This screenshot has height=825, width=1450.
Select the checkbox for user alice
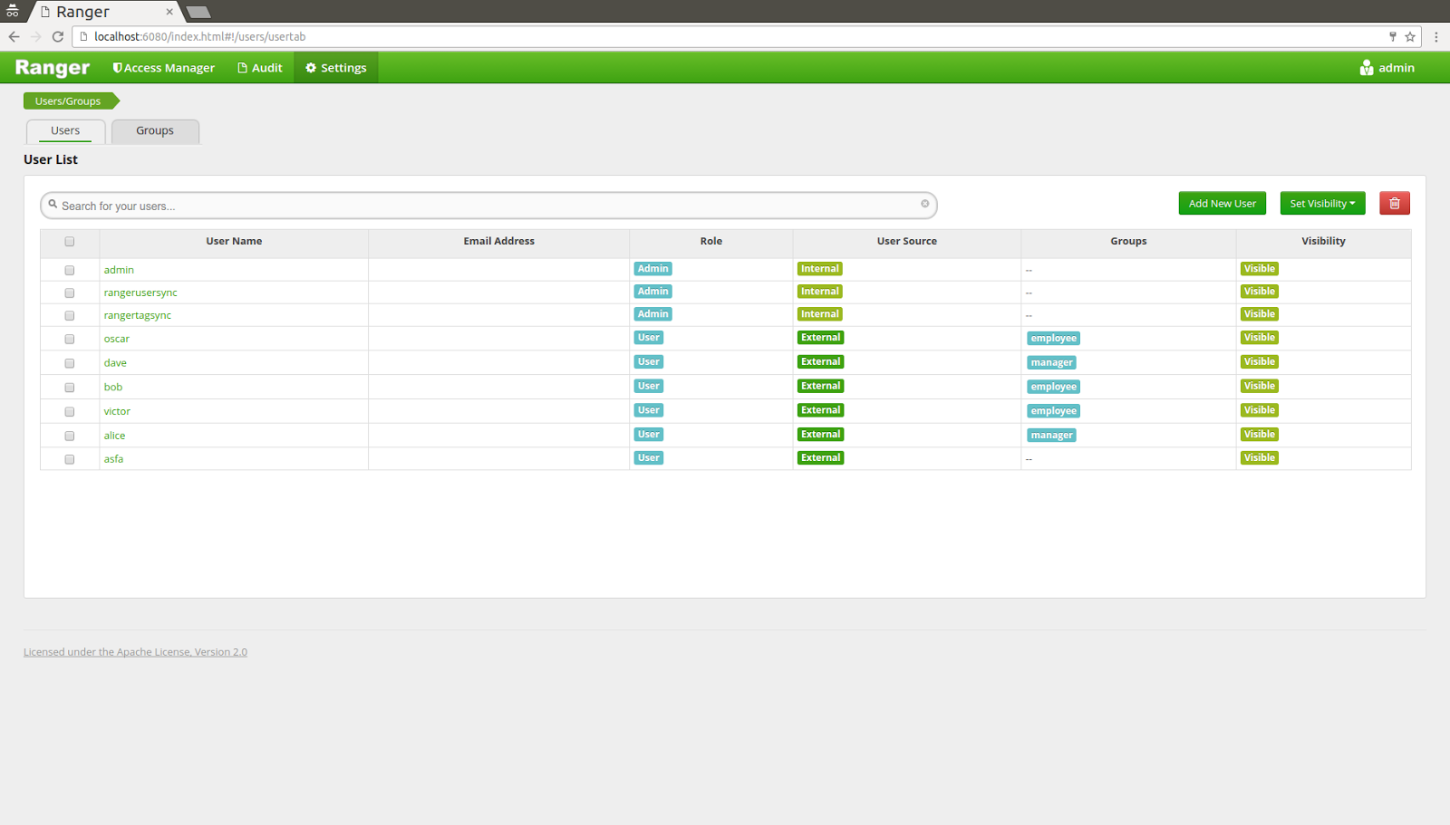(69, 436)
